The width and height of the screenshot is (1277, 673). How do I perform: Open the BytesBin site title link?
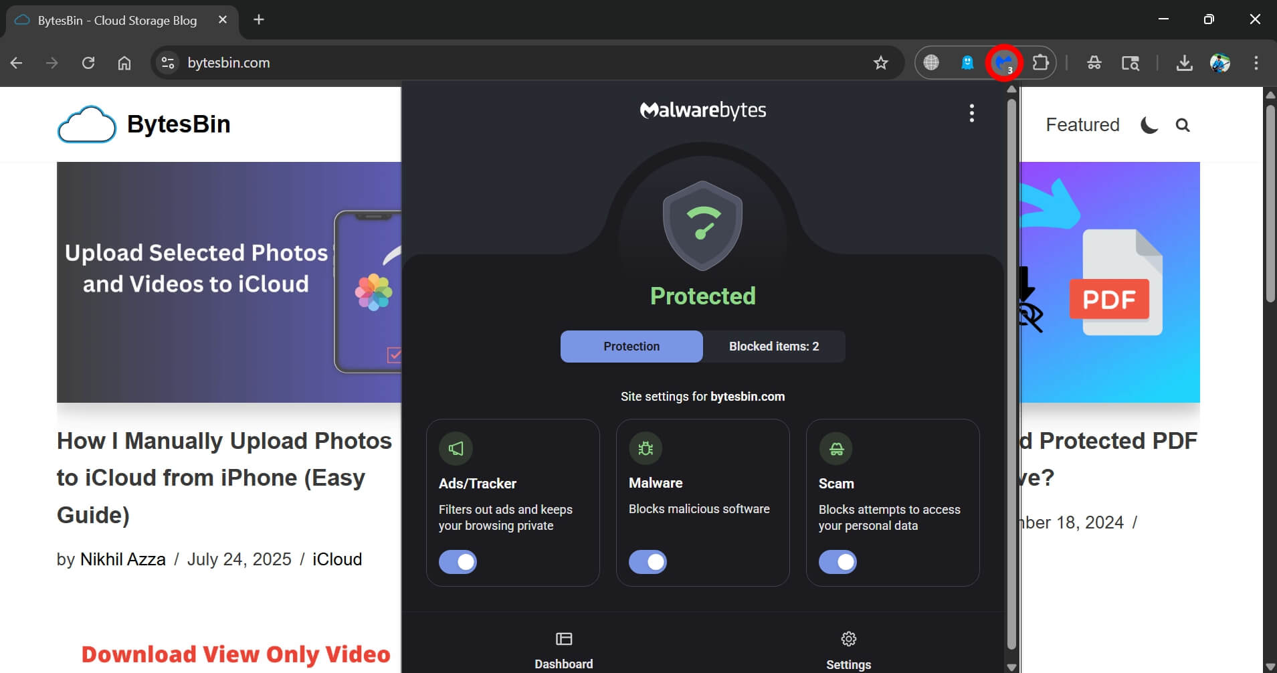[x=179, y=124]
